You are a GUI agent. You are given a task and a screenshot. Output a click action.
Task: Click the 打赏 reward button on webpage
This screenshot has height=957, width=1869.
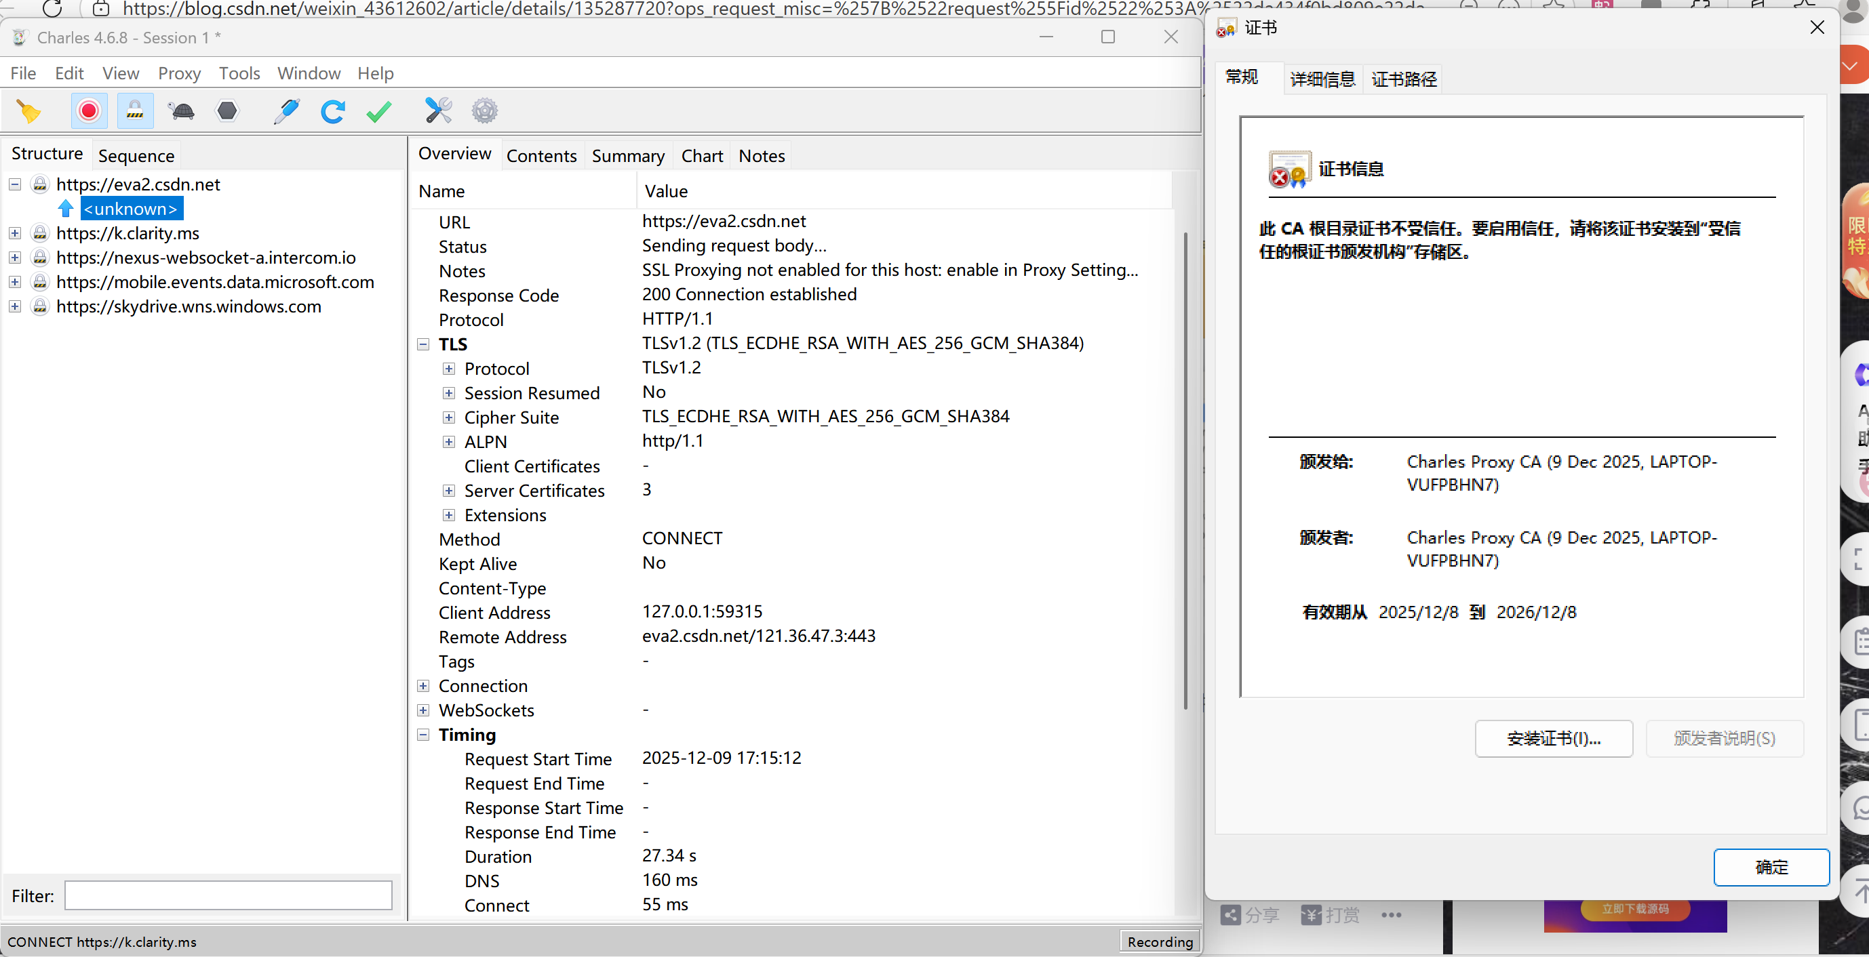click(1330, 915)
